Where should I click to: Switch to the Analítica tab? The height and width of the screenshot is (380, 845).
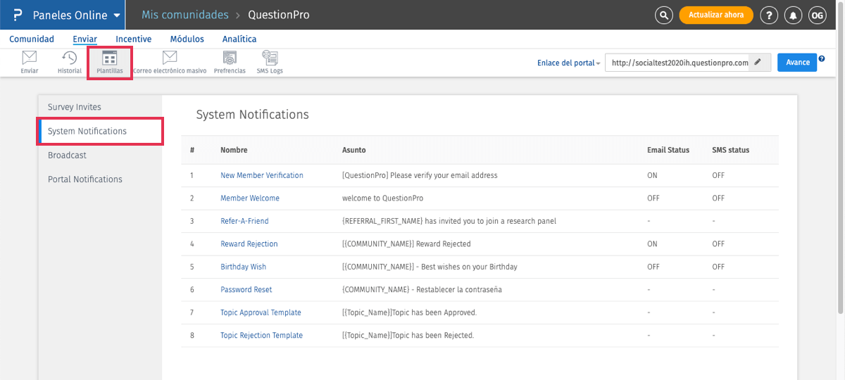(x=239, y=39)
